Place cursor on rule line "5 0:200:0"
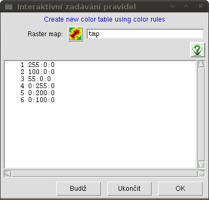The width and height of the screenshot is (209, 200). pos(37,93)
